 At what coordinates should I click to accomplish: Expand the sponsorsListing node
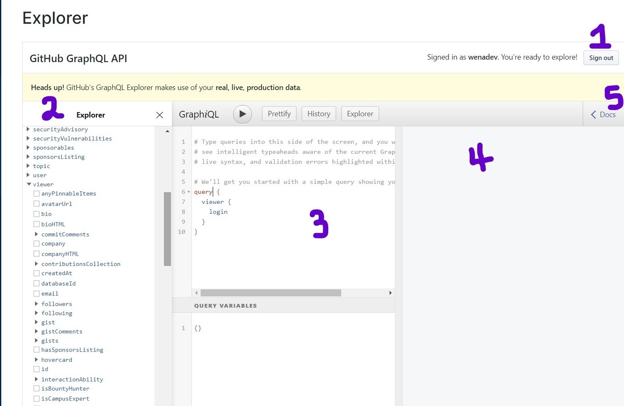(28, 157)
